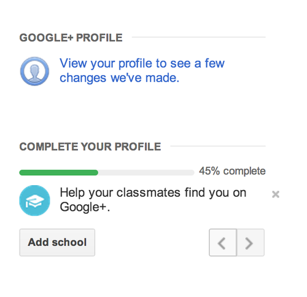Viewport: 307px width, 297px height.
Task: Click the green filled part of progress bar
Action: coord(58,173)
